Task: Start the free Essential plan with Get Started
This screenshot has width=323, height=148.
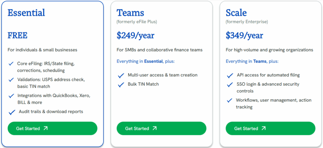Action: point(52,128)
